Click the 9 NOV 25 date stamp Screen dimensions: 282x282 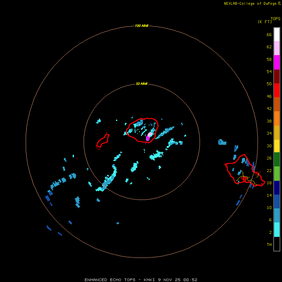(x=169, y=280)
